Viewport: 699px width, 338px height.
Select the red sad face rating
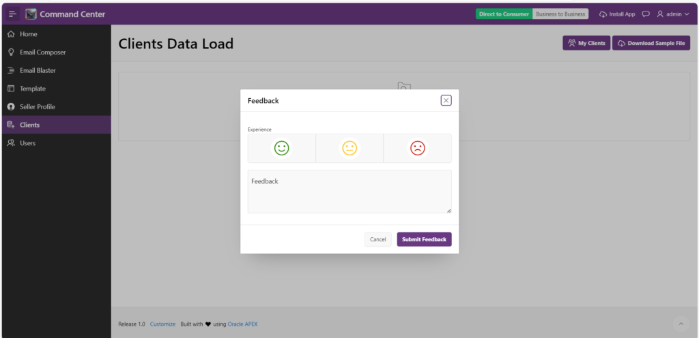point(417,148)
